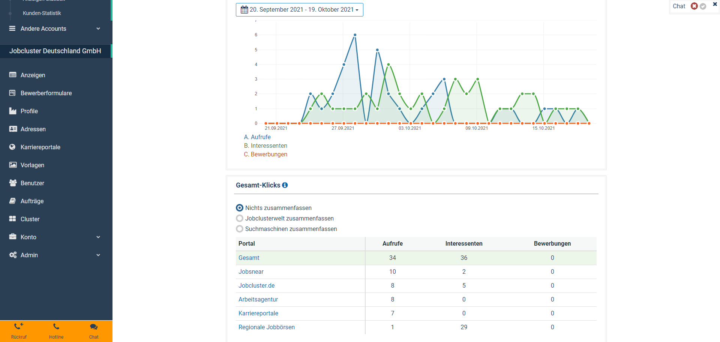Select Nichts zusammenfassen radio option
This screenshot has width=720, height=342.
(240, 208)
